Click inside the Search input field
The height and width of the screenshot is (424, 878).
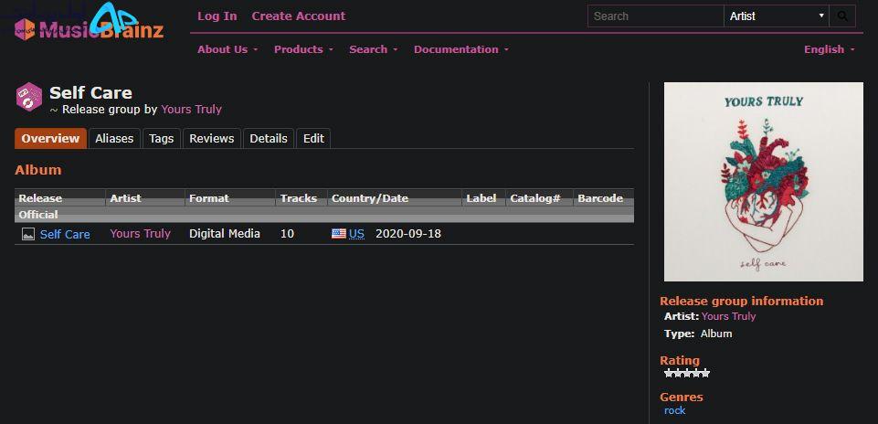(x=656, y=16)
